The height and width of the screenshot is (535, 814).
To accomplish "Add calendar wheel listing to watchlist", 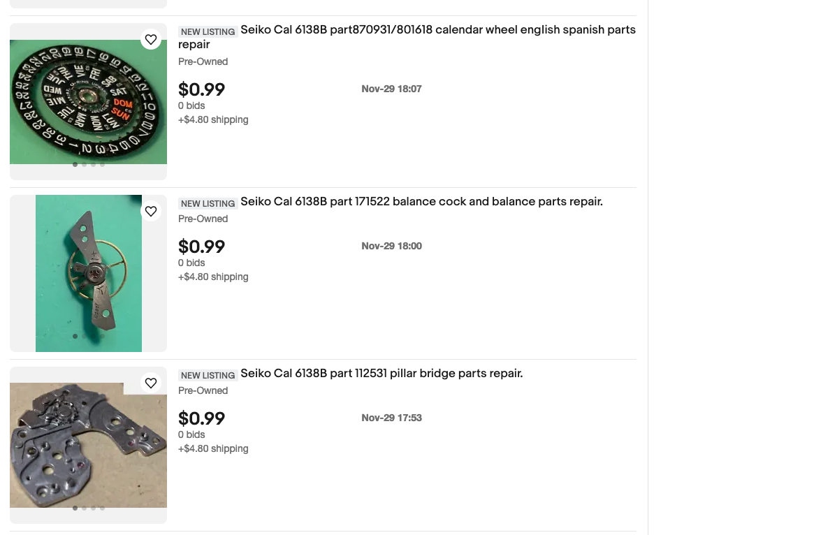I will click(151, 40).
